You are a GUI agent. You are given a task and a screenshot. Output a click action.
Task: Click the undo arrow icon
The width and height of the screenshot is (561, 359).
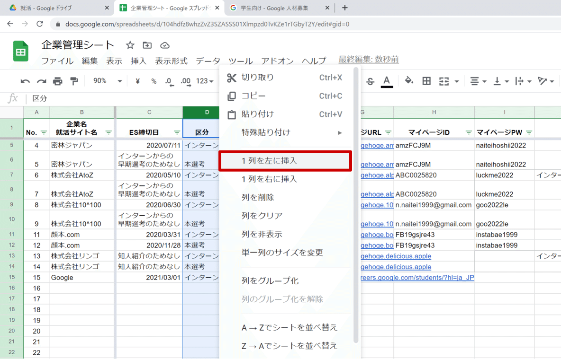(25, 81)
